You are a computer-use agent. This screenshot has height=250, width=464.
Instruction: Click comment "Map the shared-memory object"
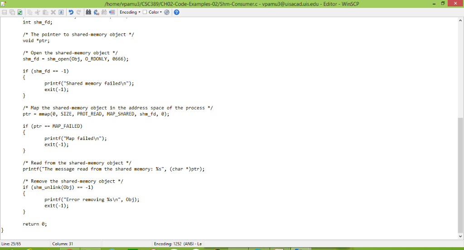point(118,108)
